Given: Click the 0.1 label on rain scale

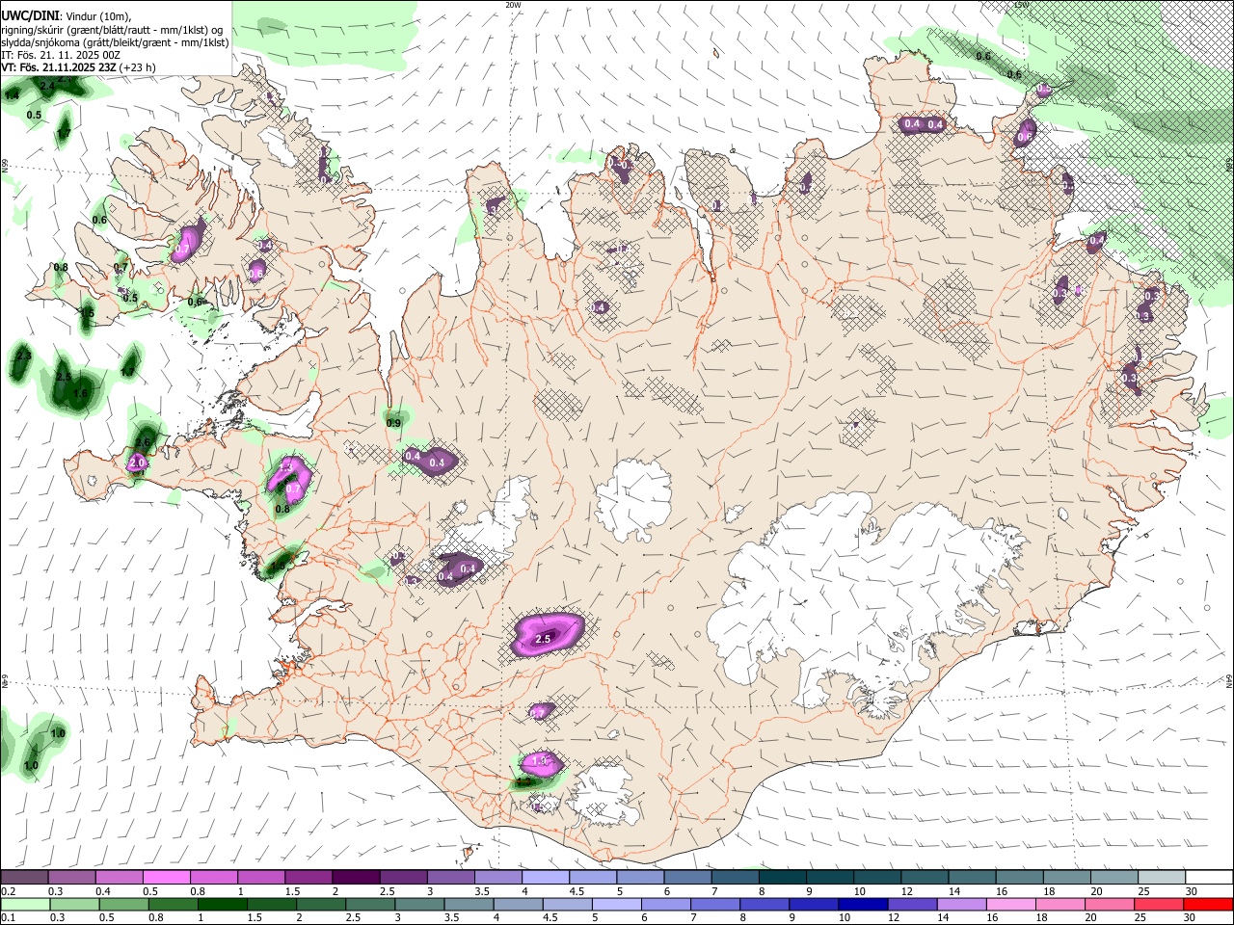Looking at the screenshot, I should click(x=8, y=918).
